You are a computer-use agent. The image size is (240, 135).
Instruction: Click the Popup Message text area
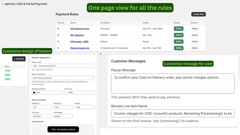tap(173, 84)
